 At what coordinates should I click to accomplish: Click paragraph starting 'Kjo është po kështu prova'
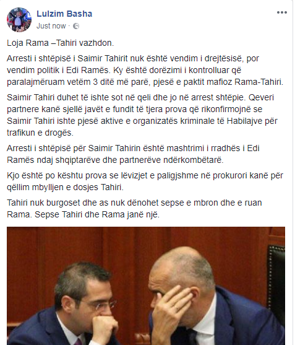tap(145, 181)
